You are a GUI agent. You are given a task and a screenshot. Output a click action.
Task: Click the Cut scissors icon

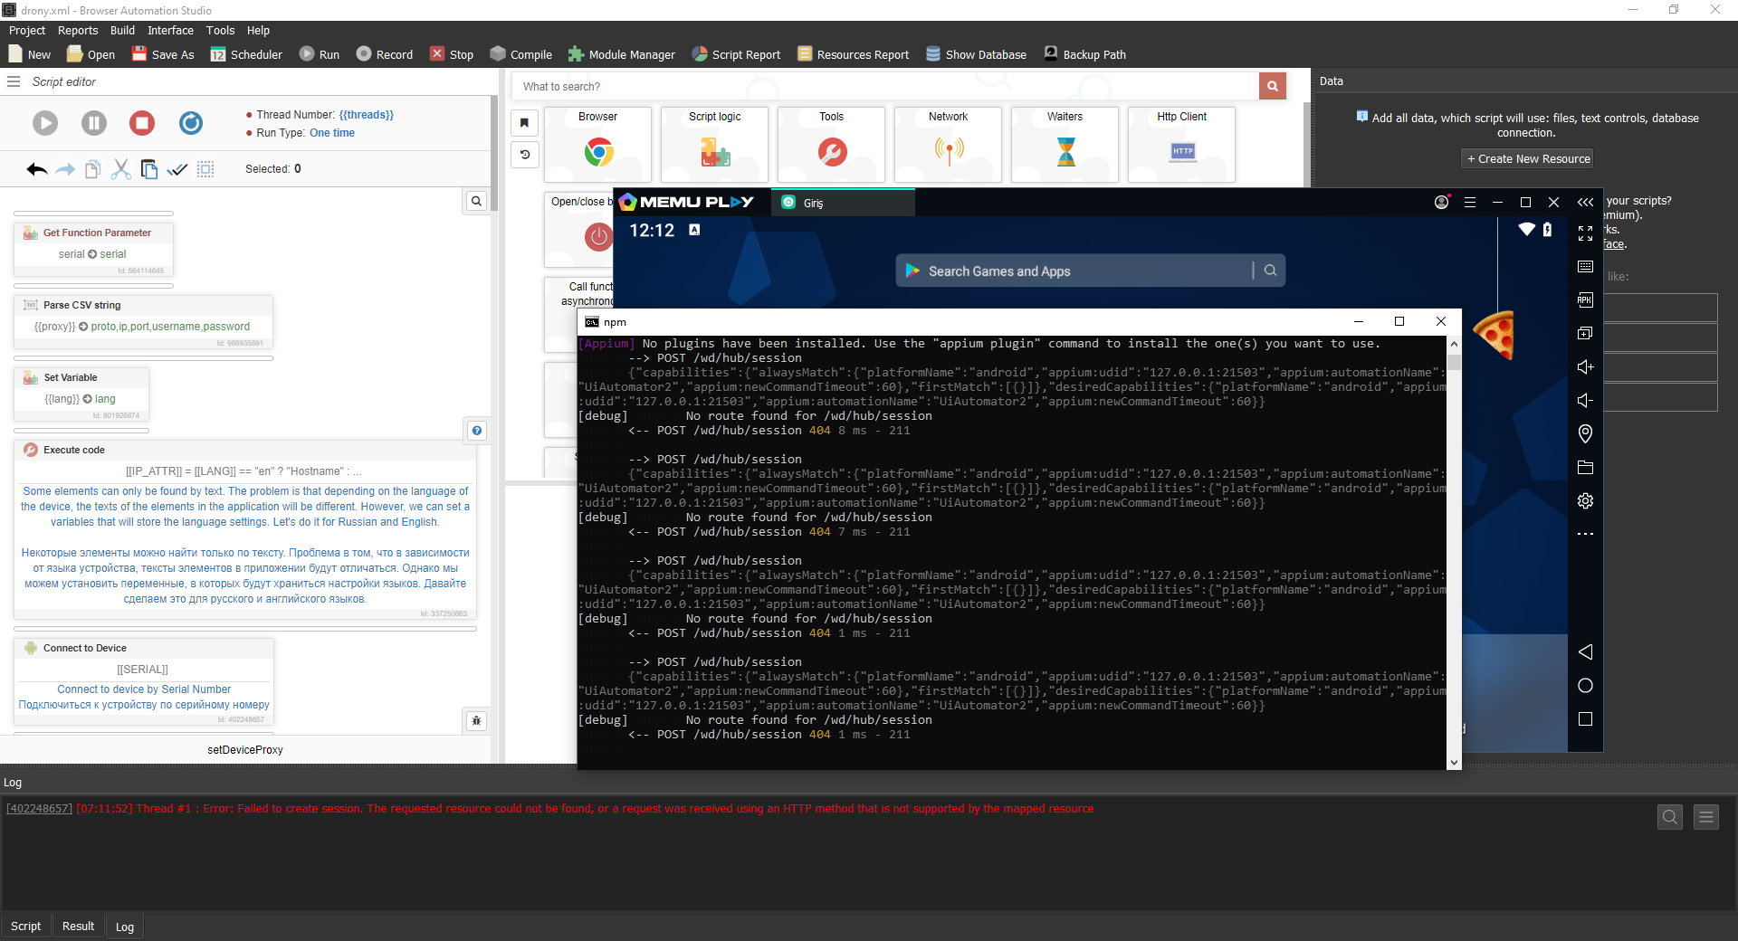[x=120, y=169]
